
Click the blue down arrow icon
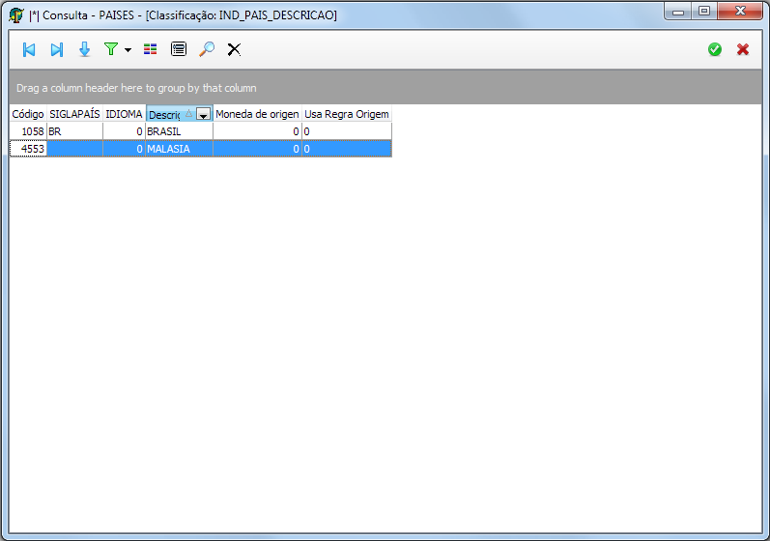[x=84, y=49]
